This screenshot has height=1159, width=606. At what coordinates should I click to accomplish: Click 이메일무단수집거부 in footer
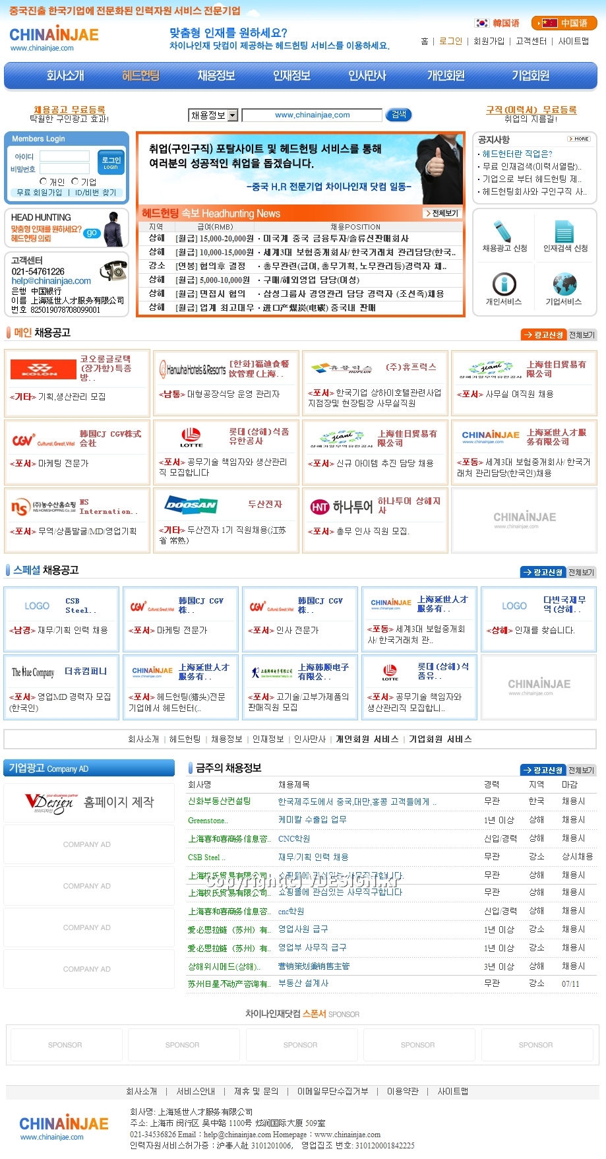333,1091
